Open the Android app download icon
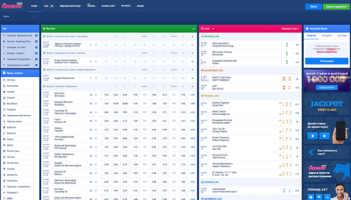 tap(312, 136)
